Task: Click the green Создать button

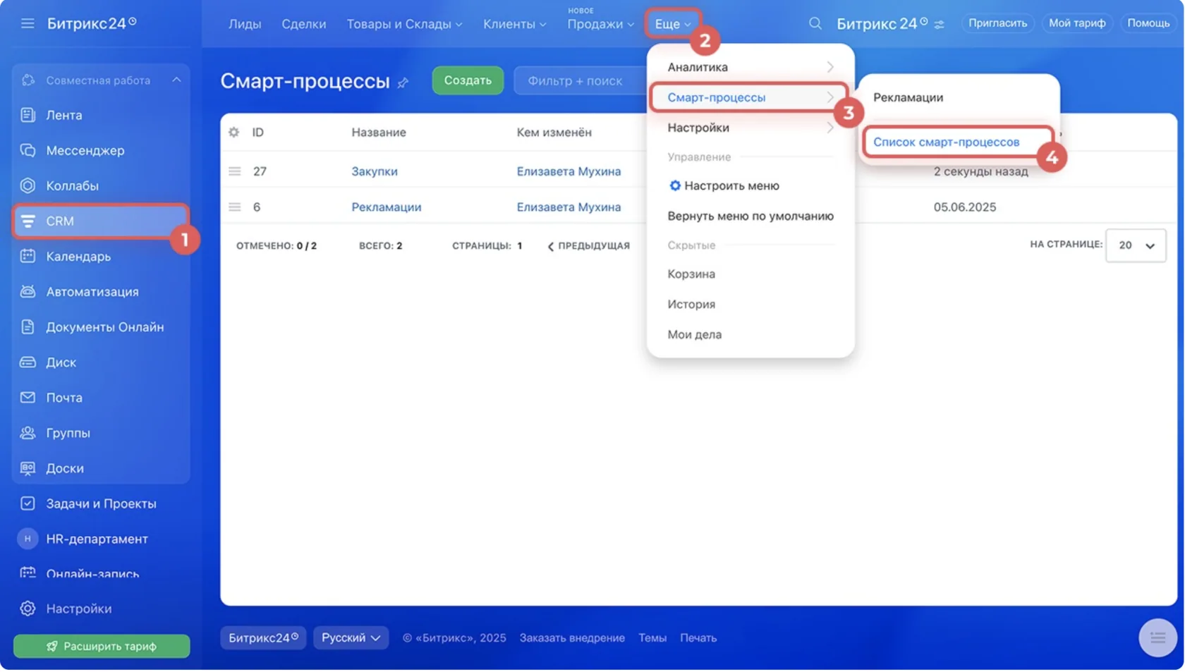Action: (x=468, y=80)
